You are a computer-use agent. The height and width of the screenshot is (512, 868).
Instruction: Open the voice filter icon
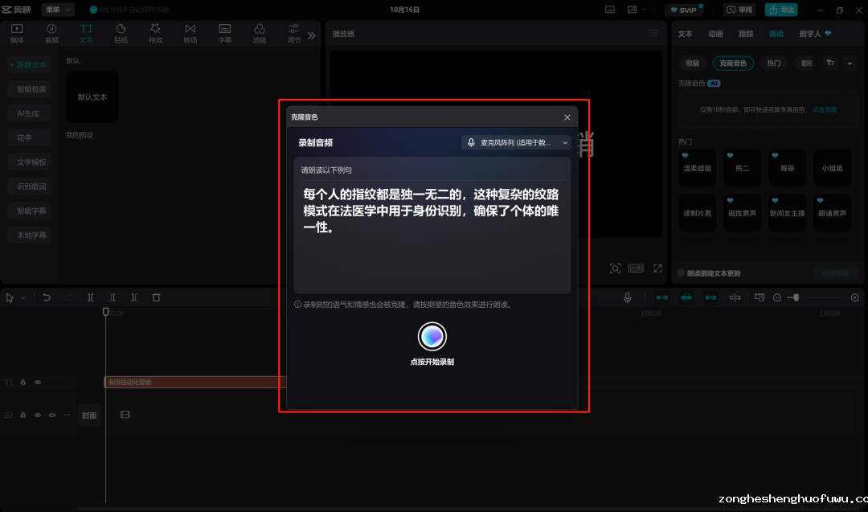tap(830, 63)
